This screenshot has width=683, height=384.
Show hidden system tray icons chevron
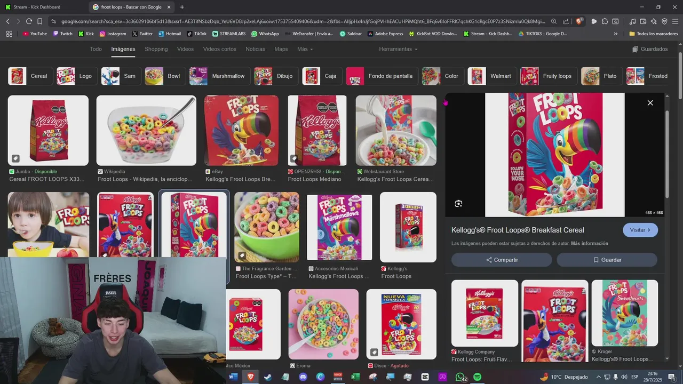598,377
